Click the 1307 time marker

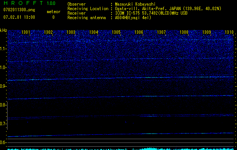tap(161, 32)
